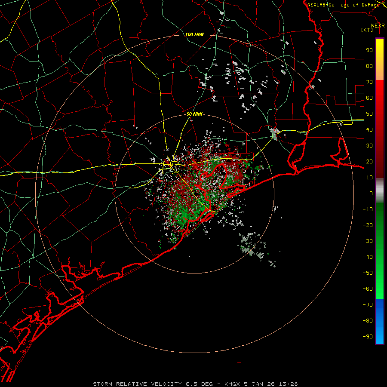
Task: Click the 80 value on velocity scale
Action: pyautogui.click(x=369, y=66)
